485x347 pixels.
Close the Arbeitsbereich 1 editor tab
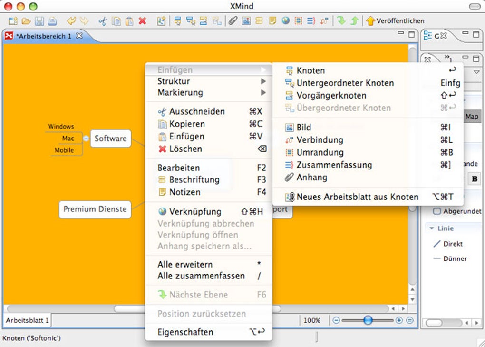pyautogui.click(x=79, y=36)
